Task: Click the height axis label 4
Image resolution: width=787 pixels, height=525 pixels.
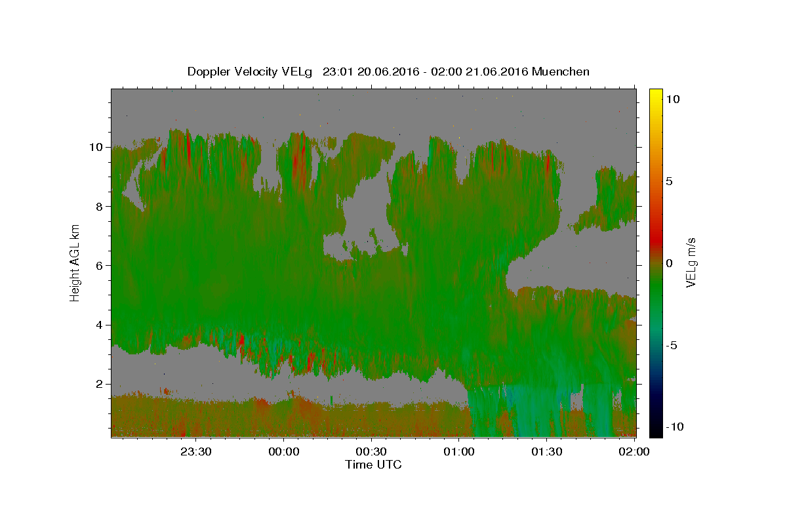Action: tap(100, 325)
